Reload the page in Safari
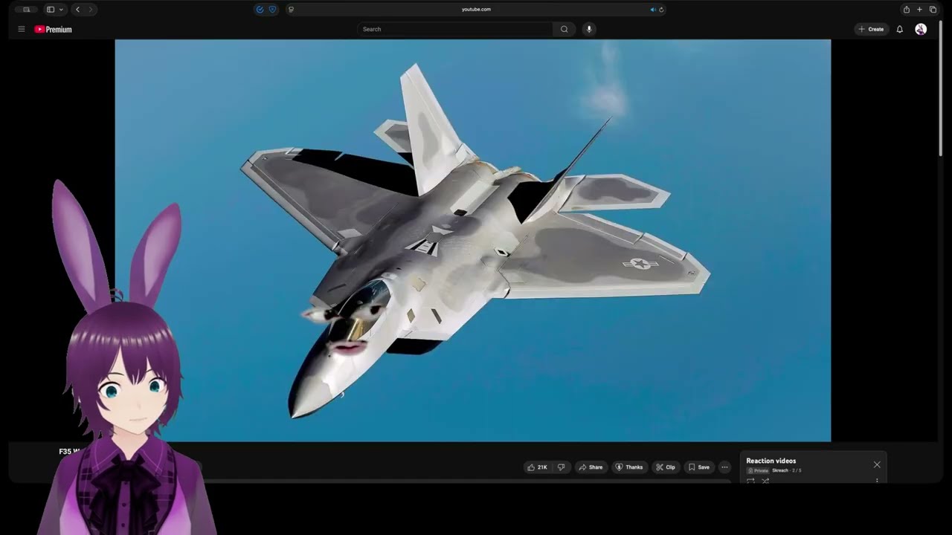 pyautogui.click(x=661, y=10)
